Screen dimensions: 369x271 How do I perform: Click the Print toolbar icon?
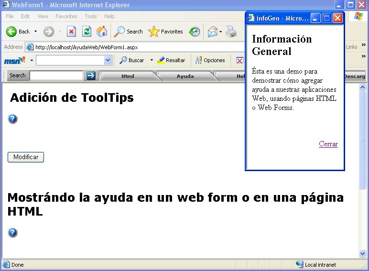tap(231, 32)
